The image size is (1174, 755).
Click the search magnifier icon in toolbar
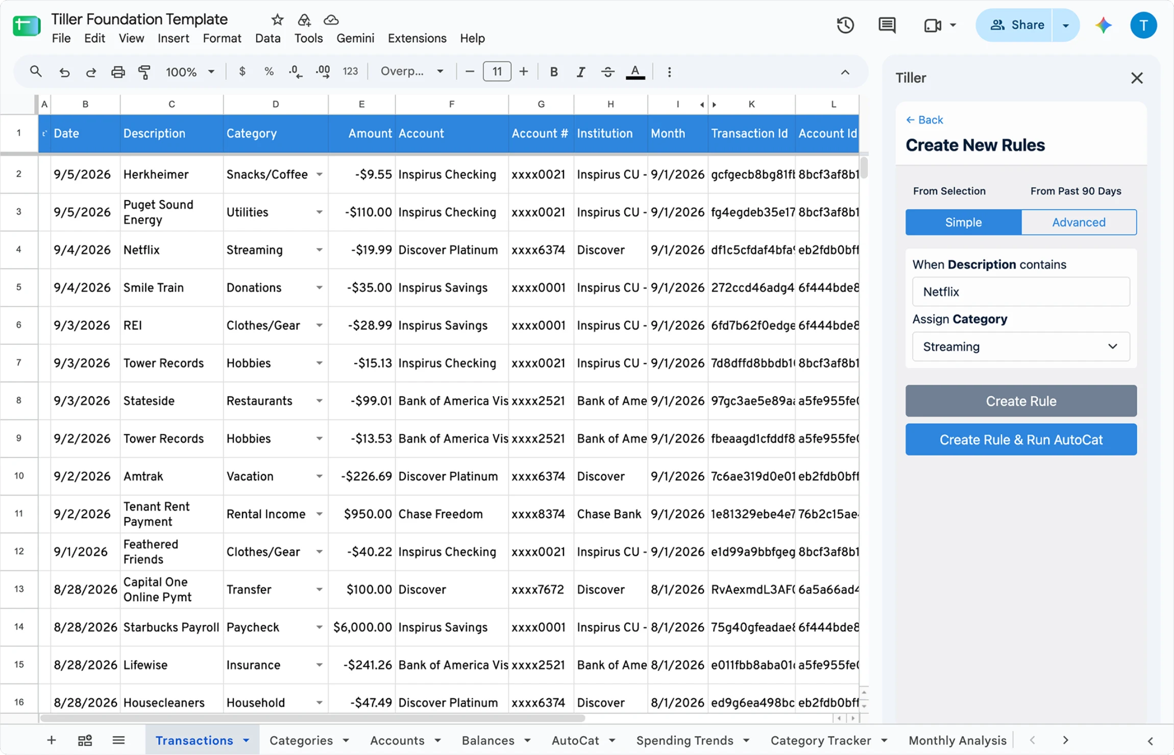tap(35, 71)
